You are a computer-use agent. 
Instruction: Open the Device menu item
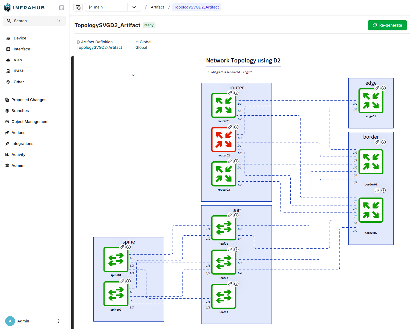(x=20, y=38)
